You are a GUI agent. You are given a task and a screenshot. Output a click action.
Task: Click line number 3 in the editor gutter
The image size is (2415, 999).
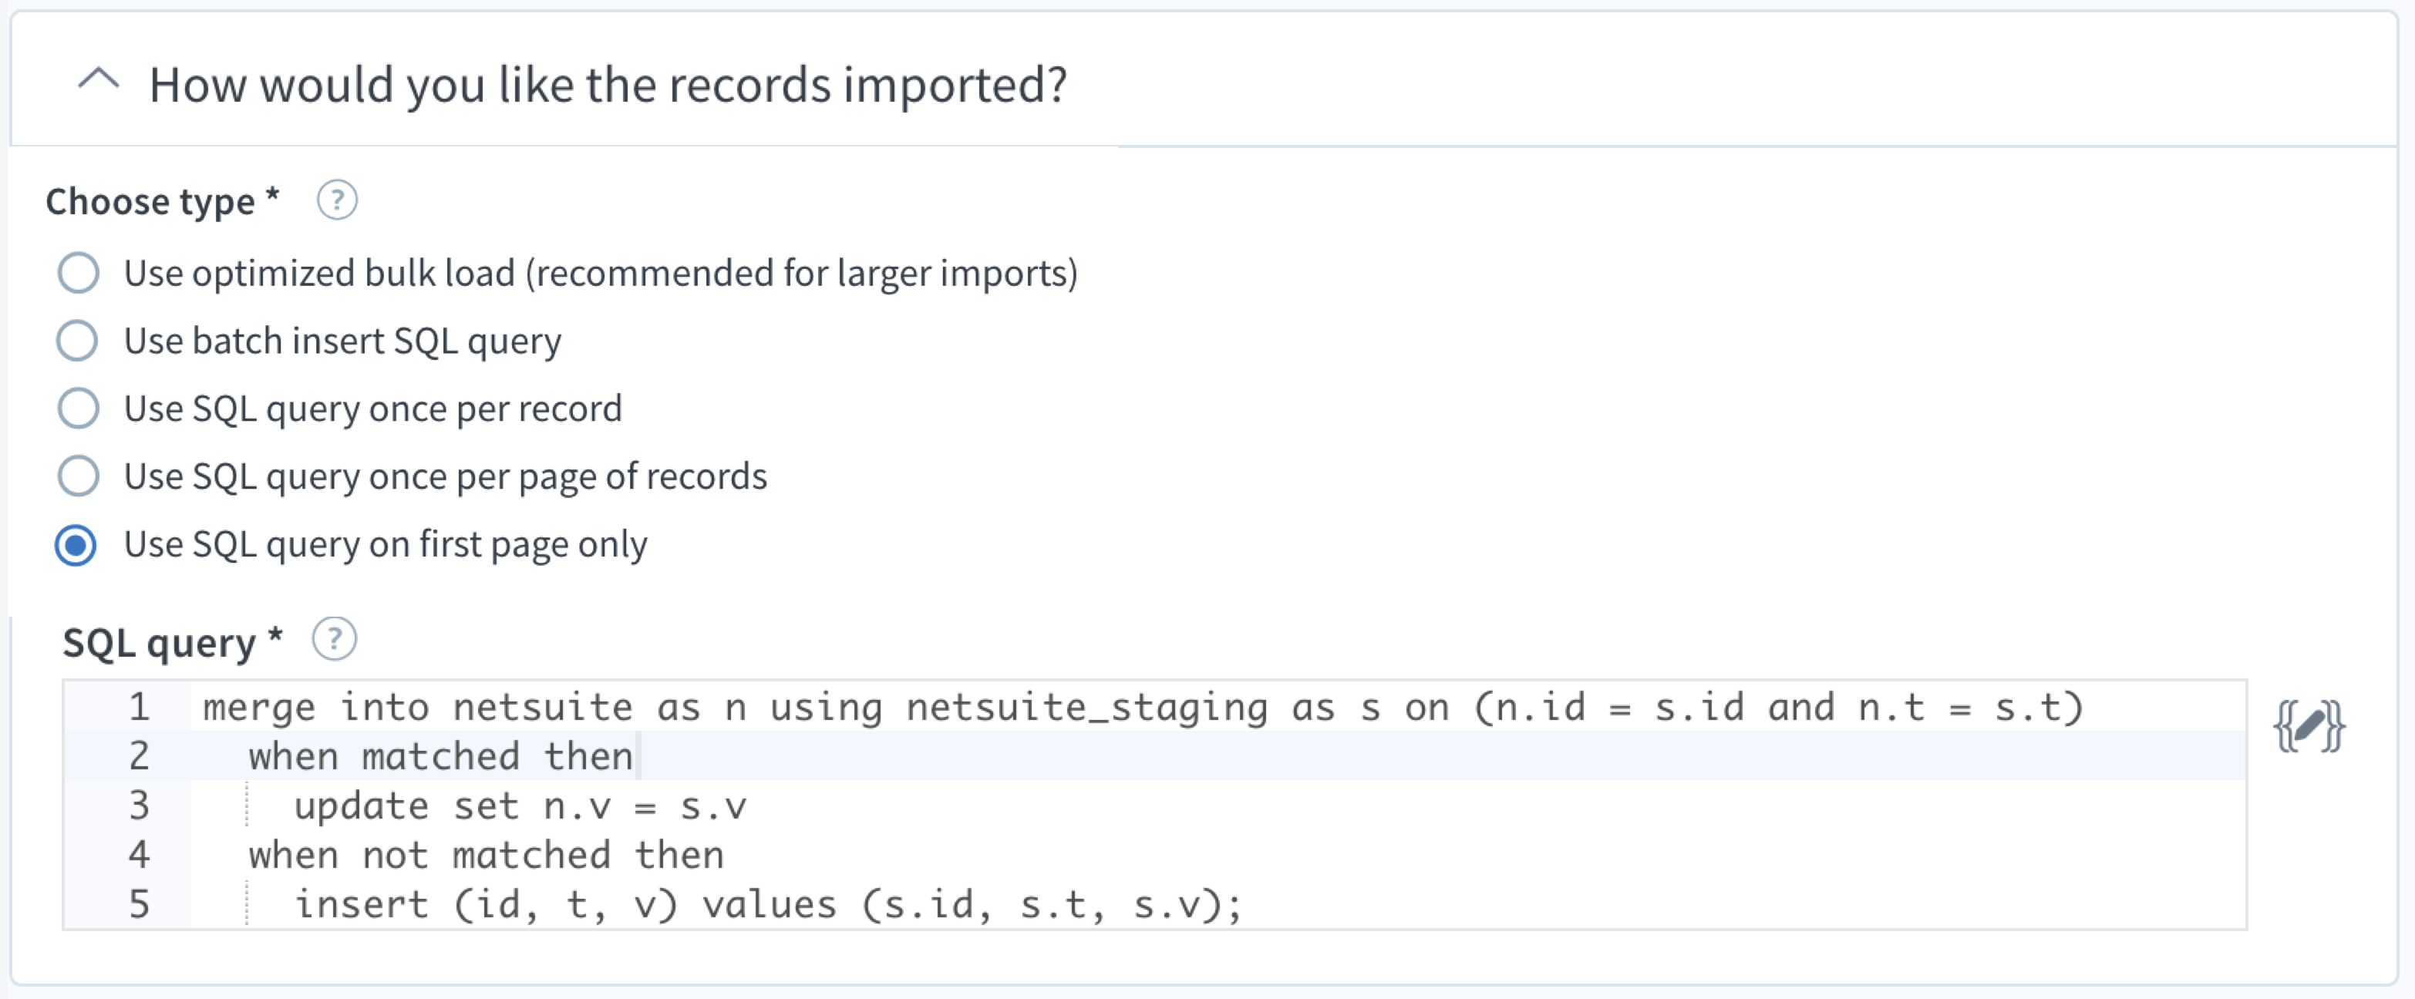pyautogui.click(x=139, y=806)
